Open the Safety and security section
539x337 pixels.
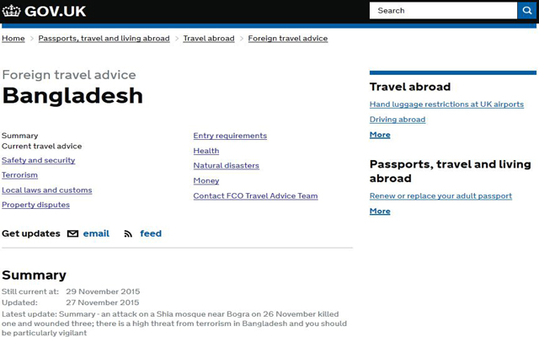point(38,160)
